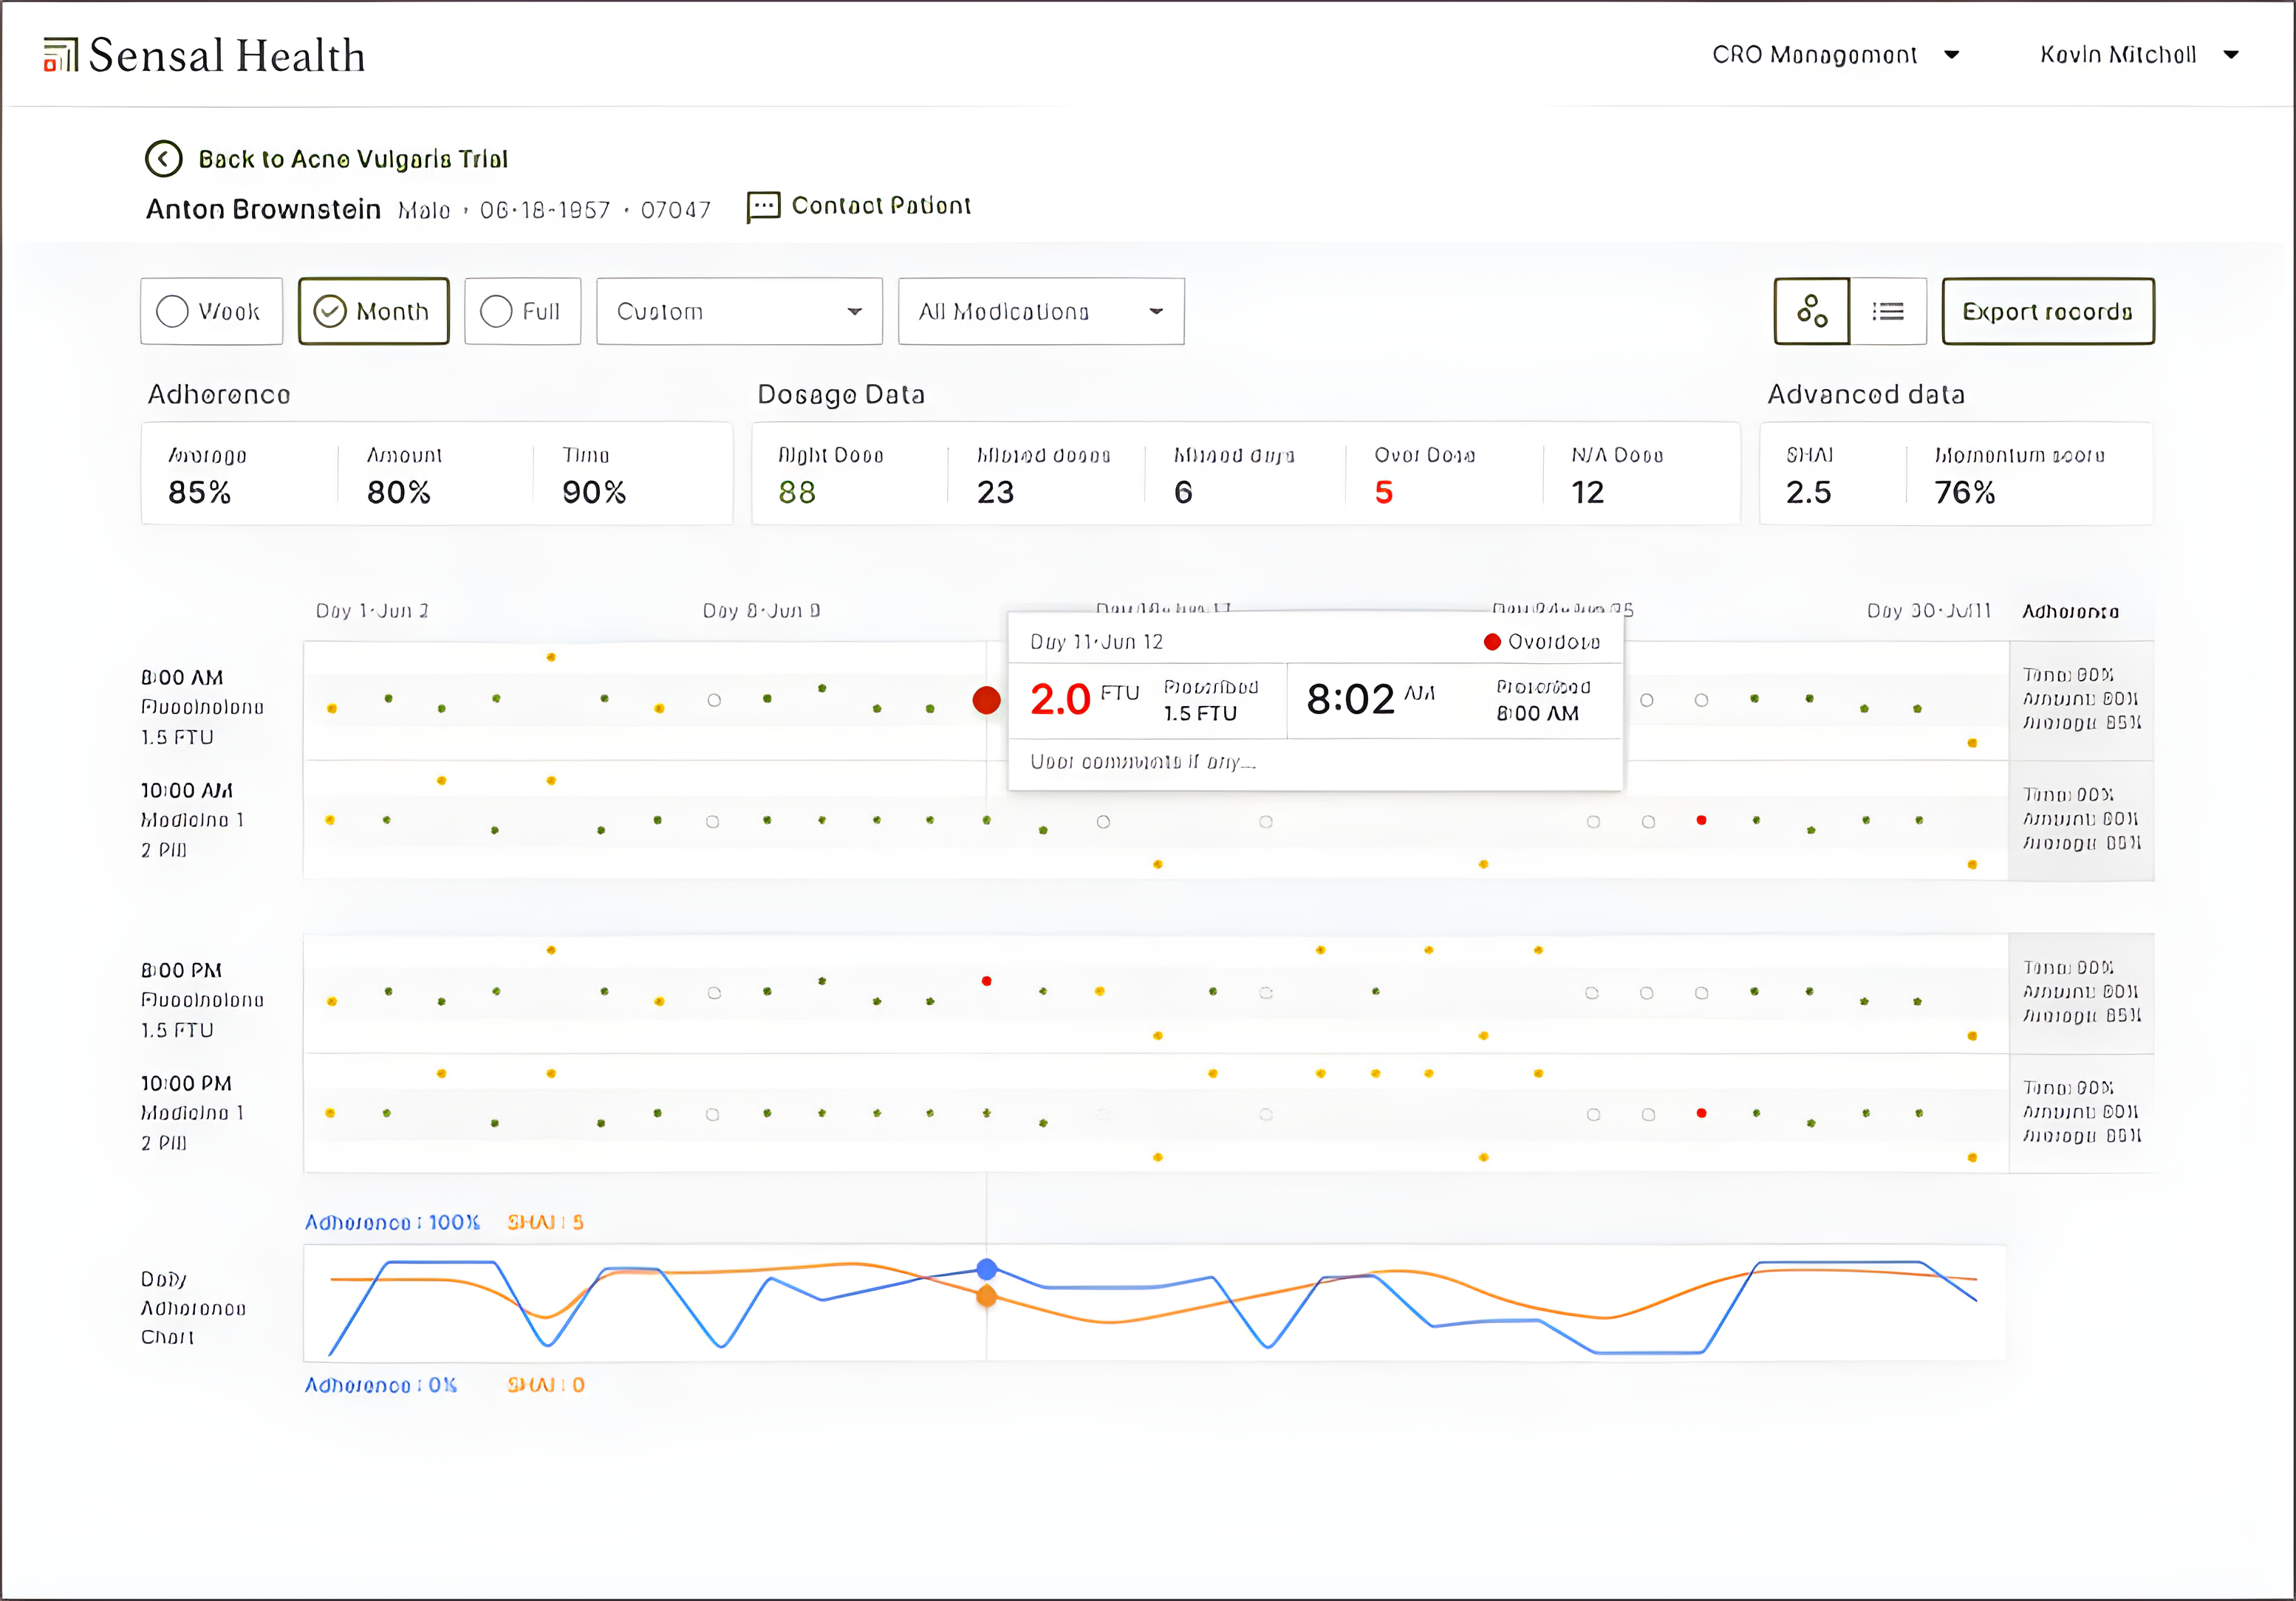The width and height of the screenshot is (2296, 1601).
Task: Click the Contact Patient chat bubble icon
Action: coord(763,207)
